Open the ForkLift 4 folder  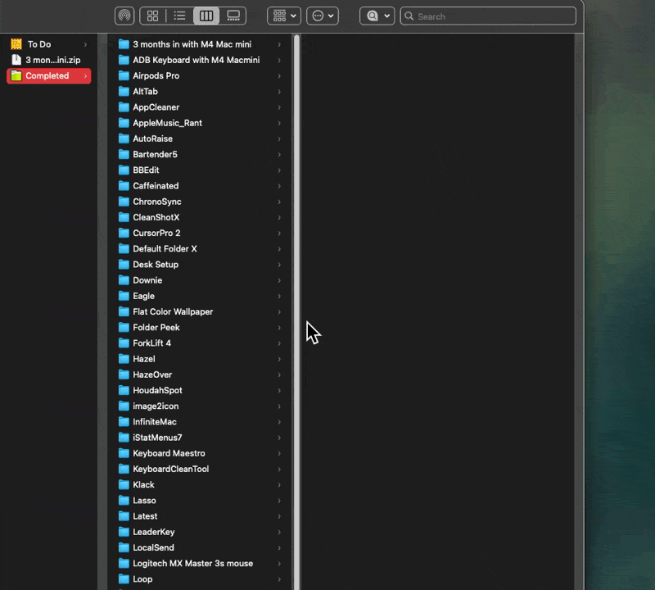(x=151, y=343)
